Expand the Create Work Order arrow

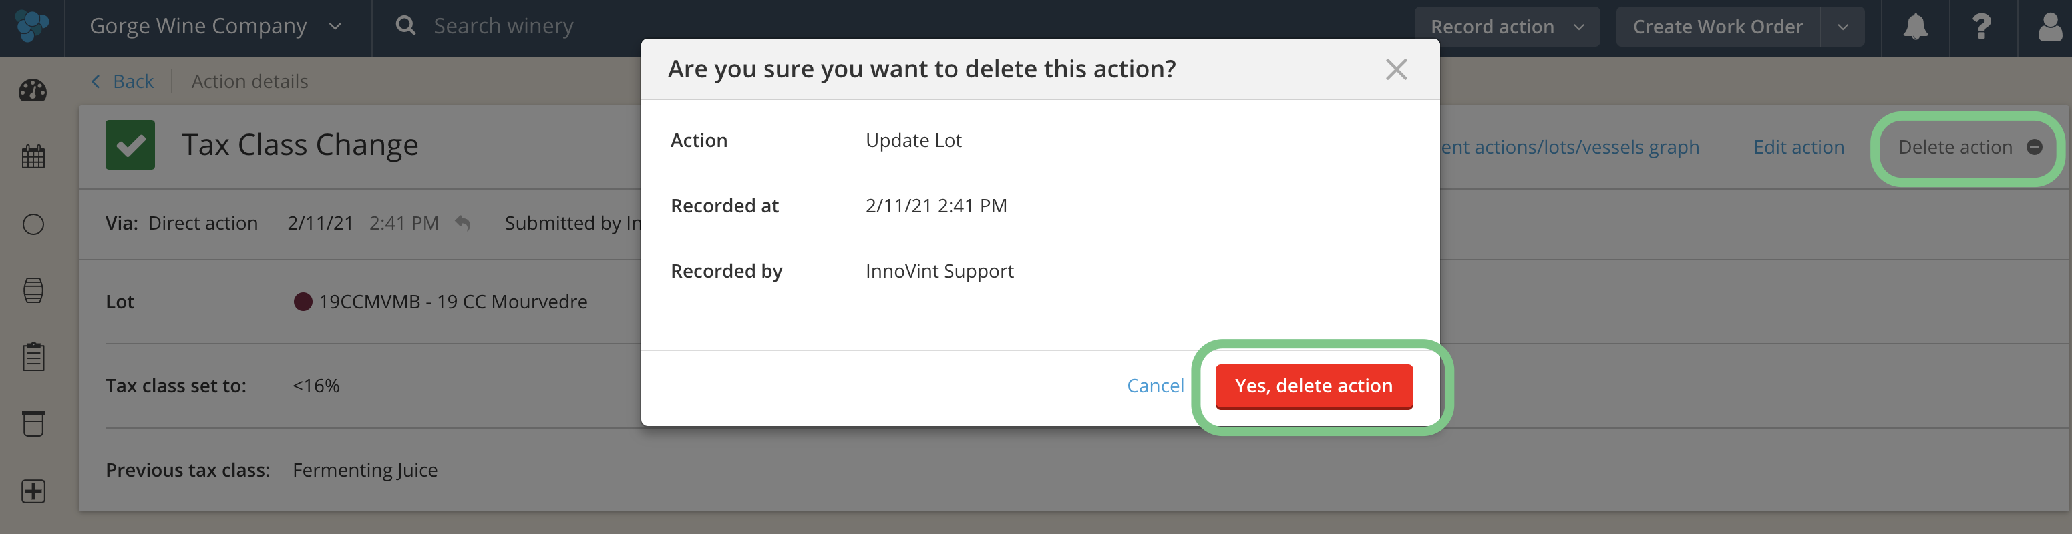pos(1843,27)
